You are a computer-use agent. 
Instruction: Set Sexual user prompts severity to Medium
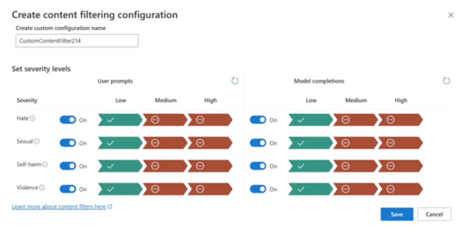pyautogui.click(x=164, y=143)
